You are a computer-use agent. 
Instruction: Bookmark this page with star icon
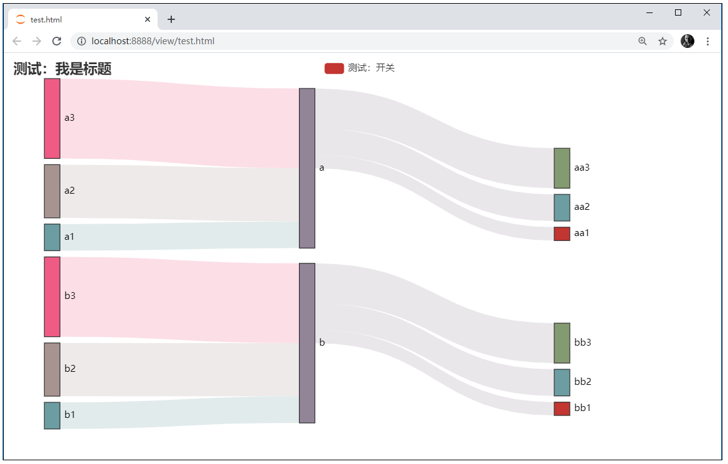click(663, 41)
